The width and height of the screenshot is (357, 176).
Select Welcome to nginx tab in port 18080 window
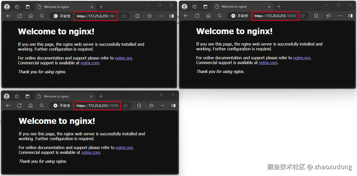243,7
